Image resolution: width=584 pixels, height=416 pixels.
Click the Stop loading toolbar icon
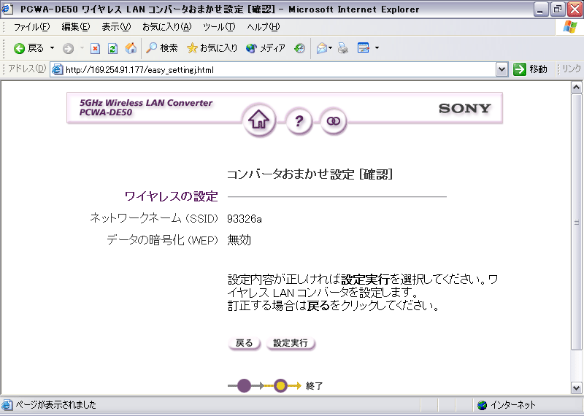coord(96,48)
